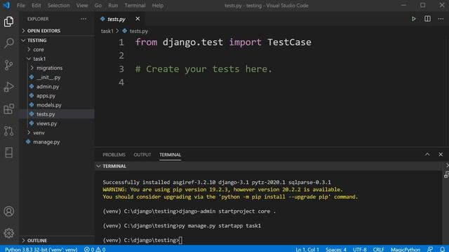Open admin.py in the explorer
449x252 pixels.
[48, 86]
